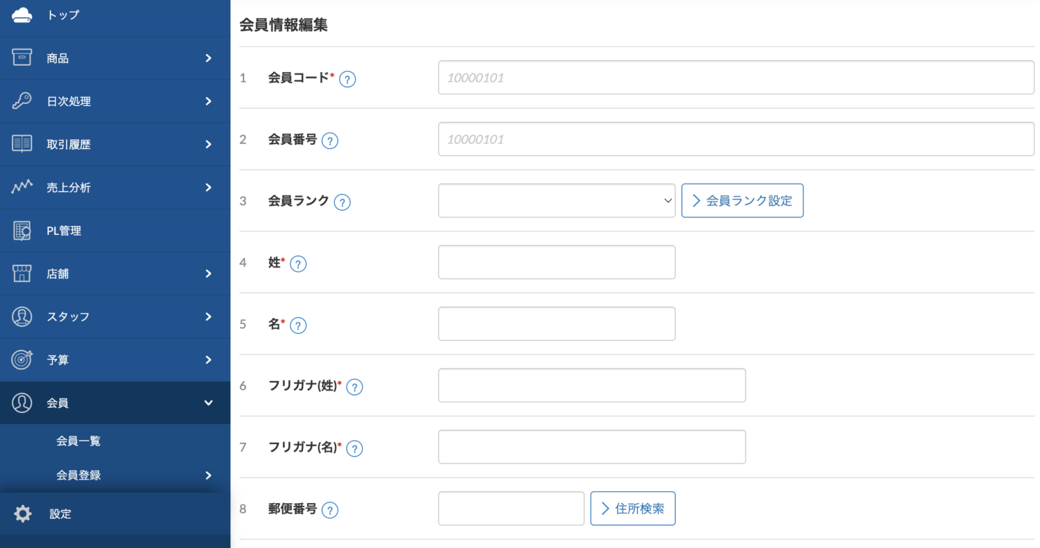Click the cloud icon next to トップ
1040x548 pixels.
(21, 14)
